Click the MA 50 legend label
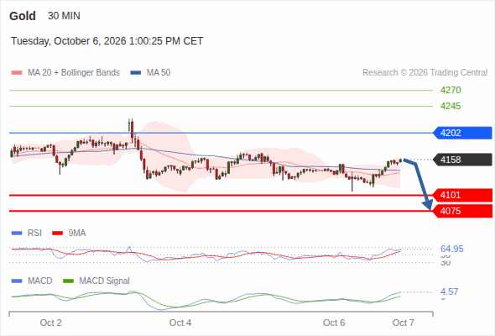The height and width of the screenshot is (336, 495). 159,73
